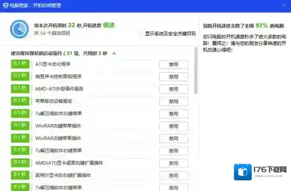The image size is (291, 191).
Task: Disable the ATI显卡优化程序 startup item
Action: click(x=174, y=64)
